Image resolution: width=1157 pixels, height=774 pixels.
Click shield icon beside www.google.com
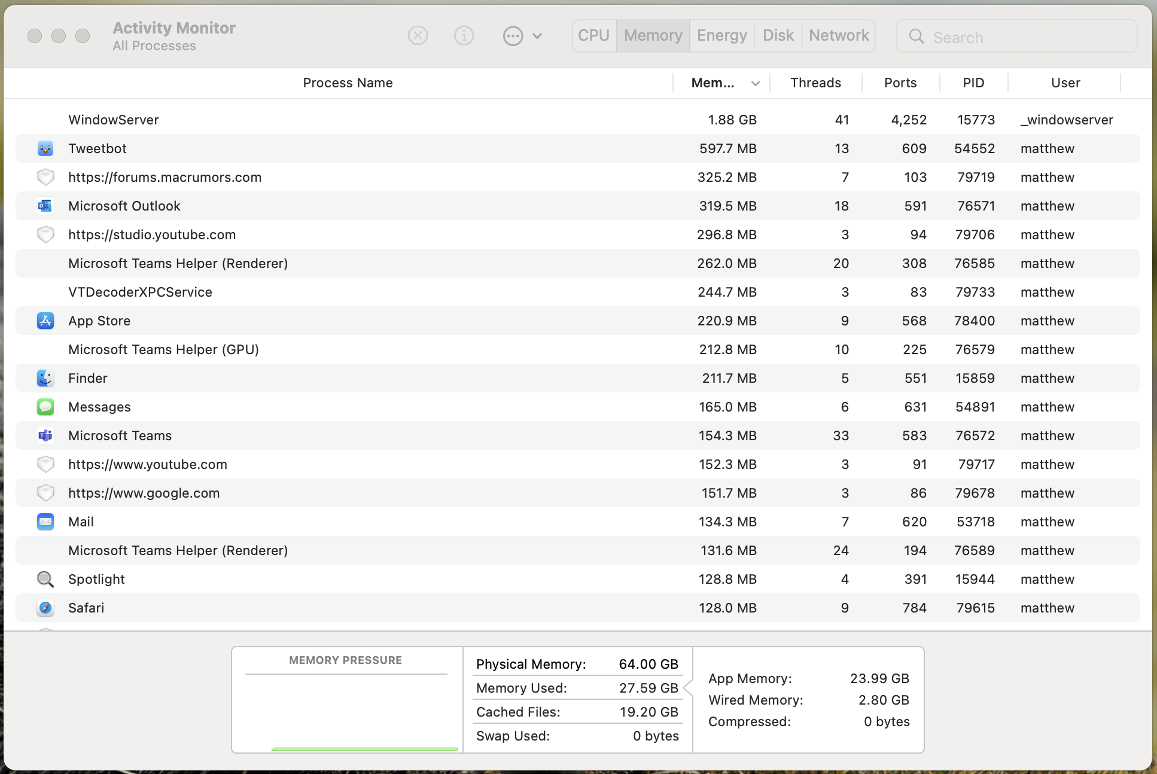coord(45,493)
